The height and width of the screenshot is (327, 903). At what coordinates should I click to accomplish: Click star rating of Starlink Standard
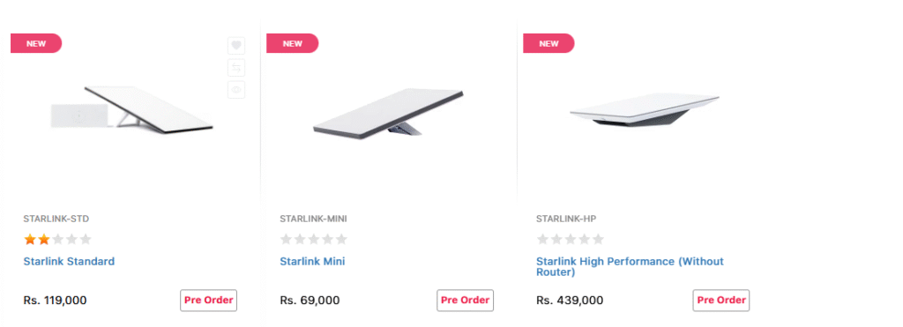(x=57, y=239)
